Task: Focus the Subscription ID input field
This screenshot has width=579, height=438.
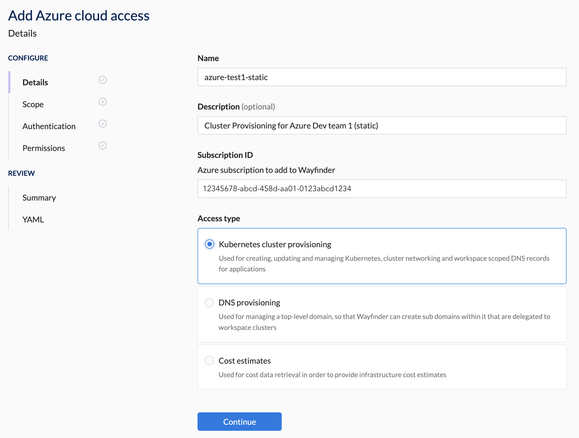Action: coord(382,189)
